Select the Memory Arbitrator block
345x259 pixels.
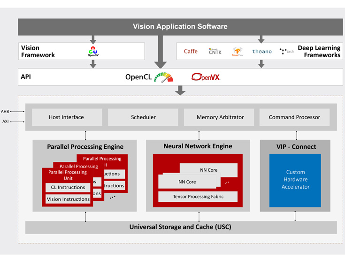point(219,117)
